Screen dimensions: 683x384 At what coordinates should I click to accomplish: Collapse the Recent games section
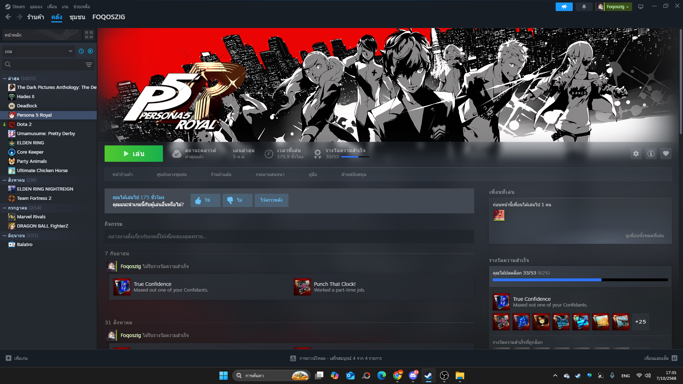coord(5,79)
